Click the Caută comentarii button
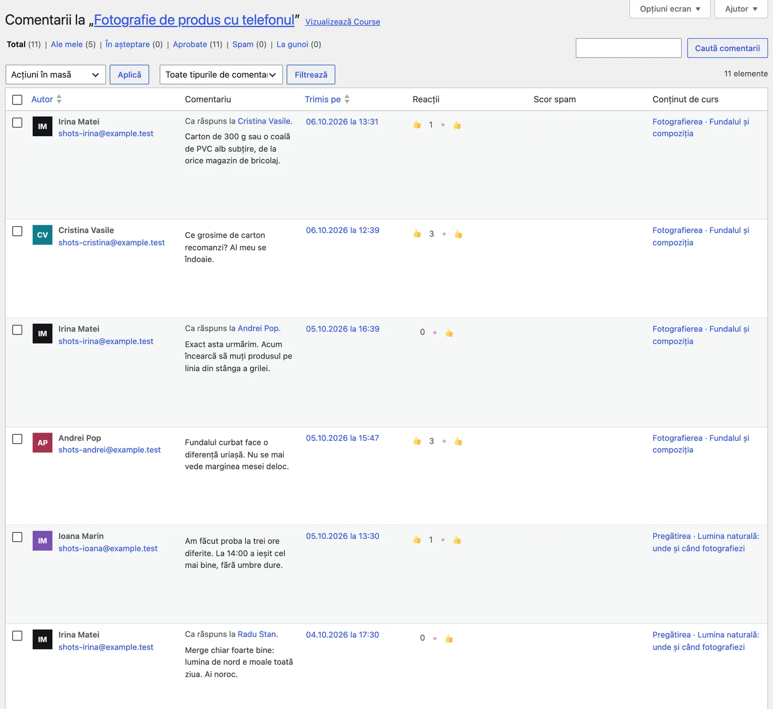The image size is (773, 709). [x=728, y=48]
